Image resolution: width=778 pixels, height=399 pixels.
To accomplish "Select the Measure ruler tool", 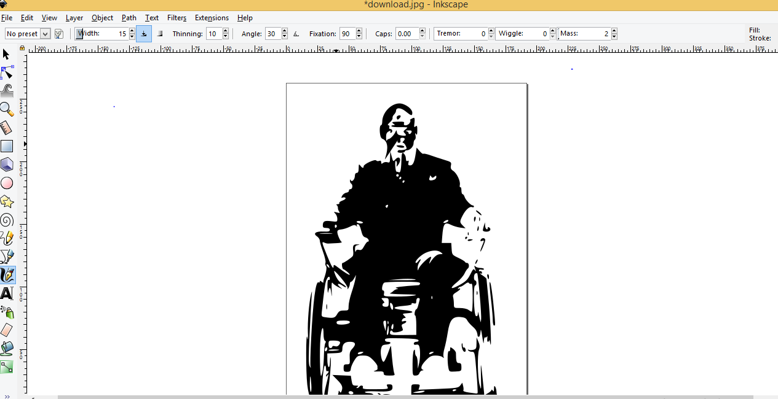I will (x=7, y=128).
